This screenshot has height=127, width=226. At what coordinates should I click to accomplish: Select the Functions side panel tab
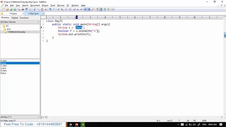point(24,18)
